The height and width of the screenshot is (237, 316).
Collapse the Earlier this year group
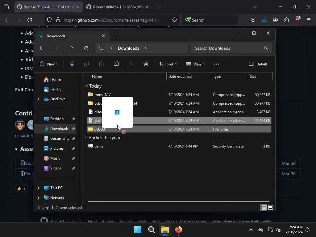86,137
